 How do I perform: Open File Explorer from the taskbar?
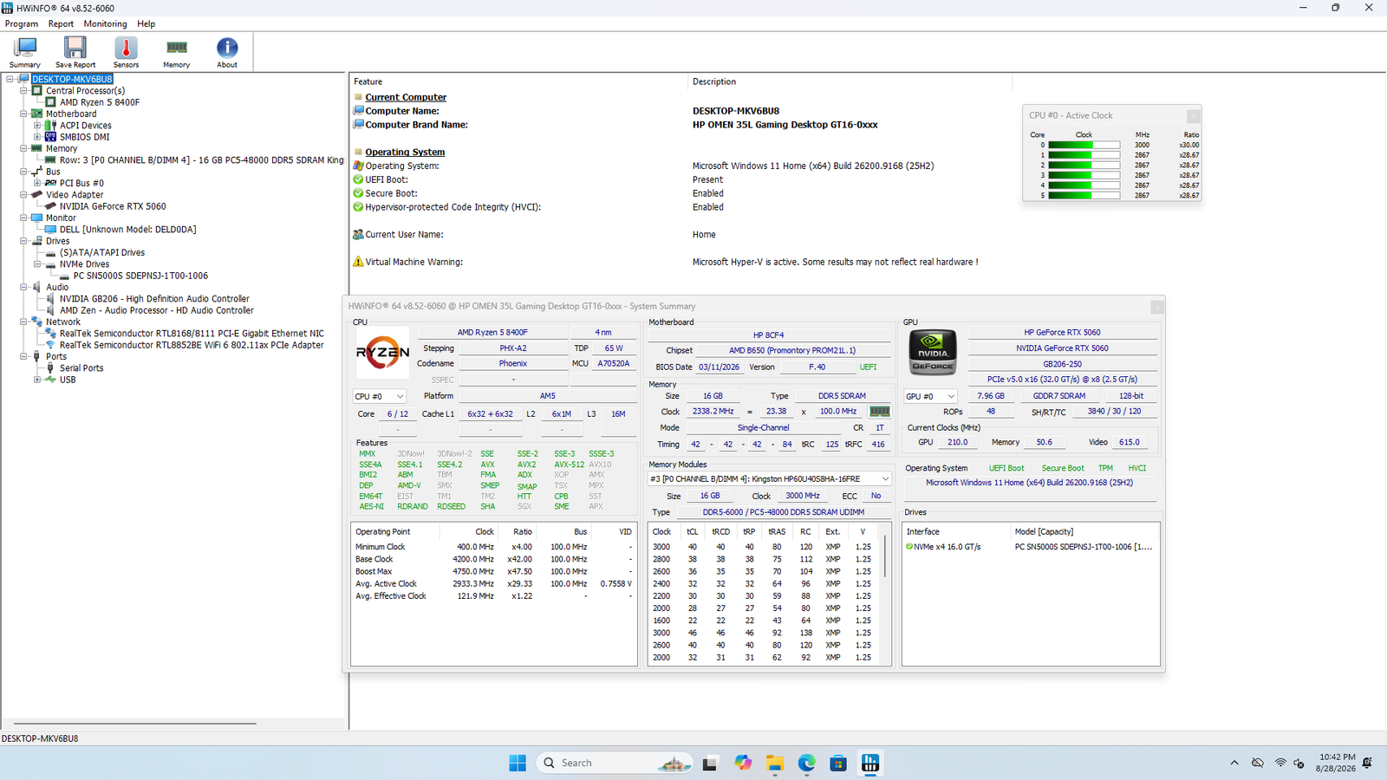[775, 763]
